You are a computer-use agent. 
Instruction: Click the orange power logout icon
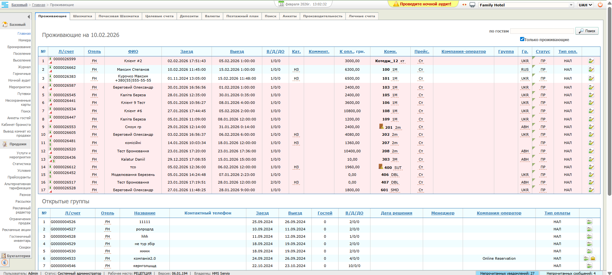[600, 5]
